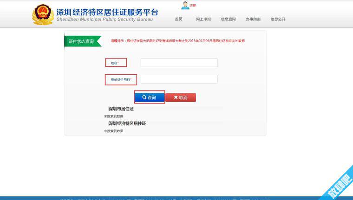
Task: Open the 网上申报 navigation menu item
Action: coord(203,19)
